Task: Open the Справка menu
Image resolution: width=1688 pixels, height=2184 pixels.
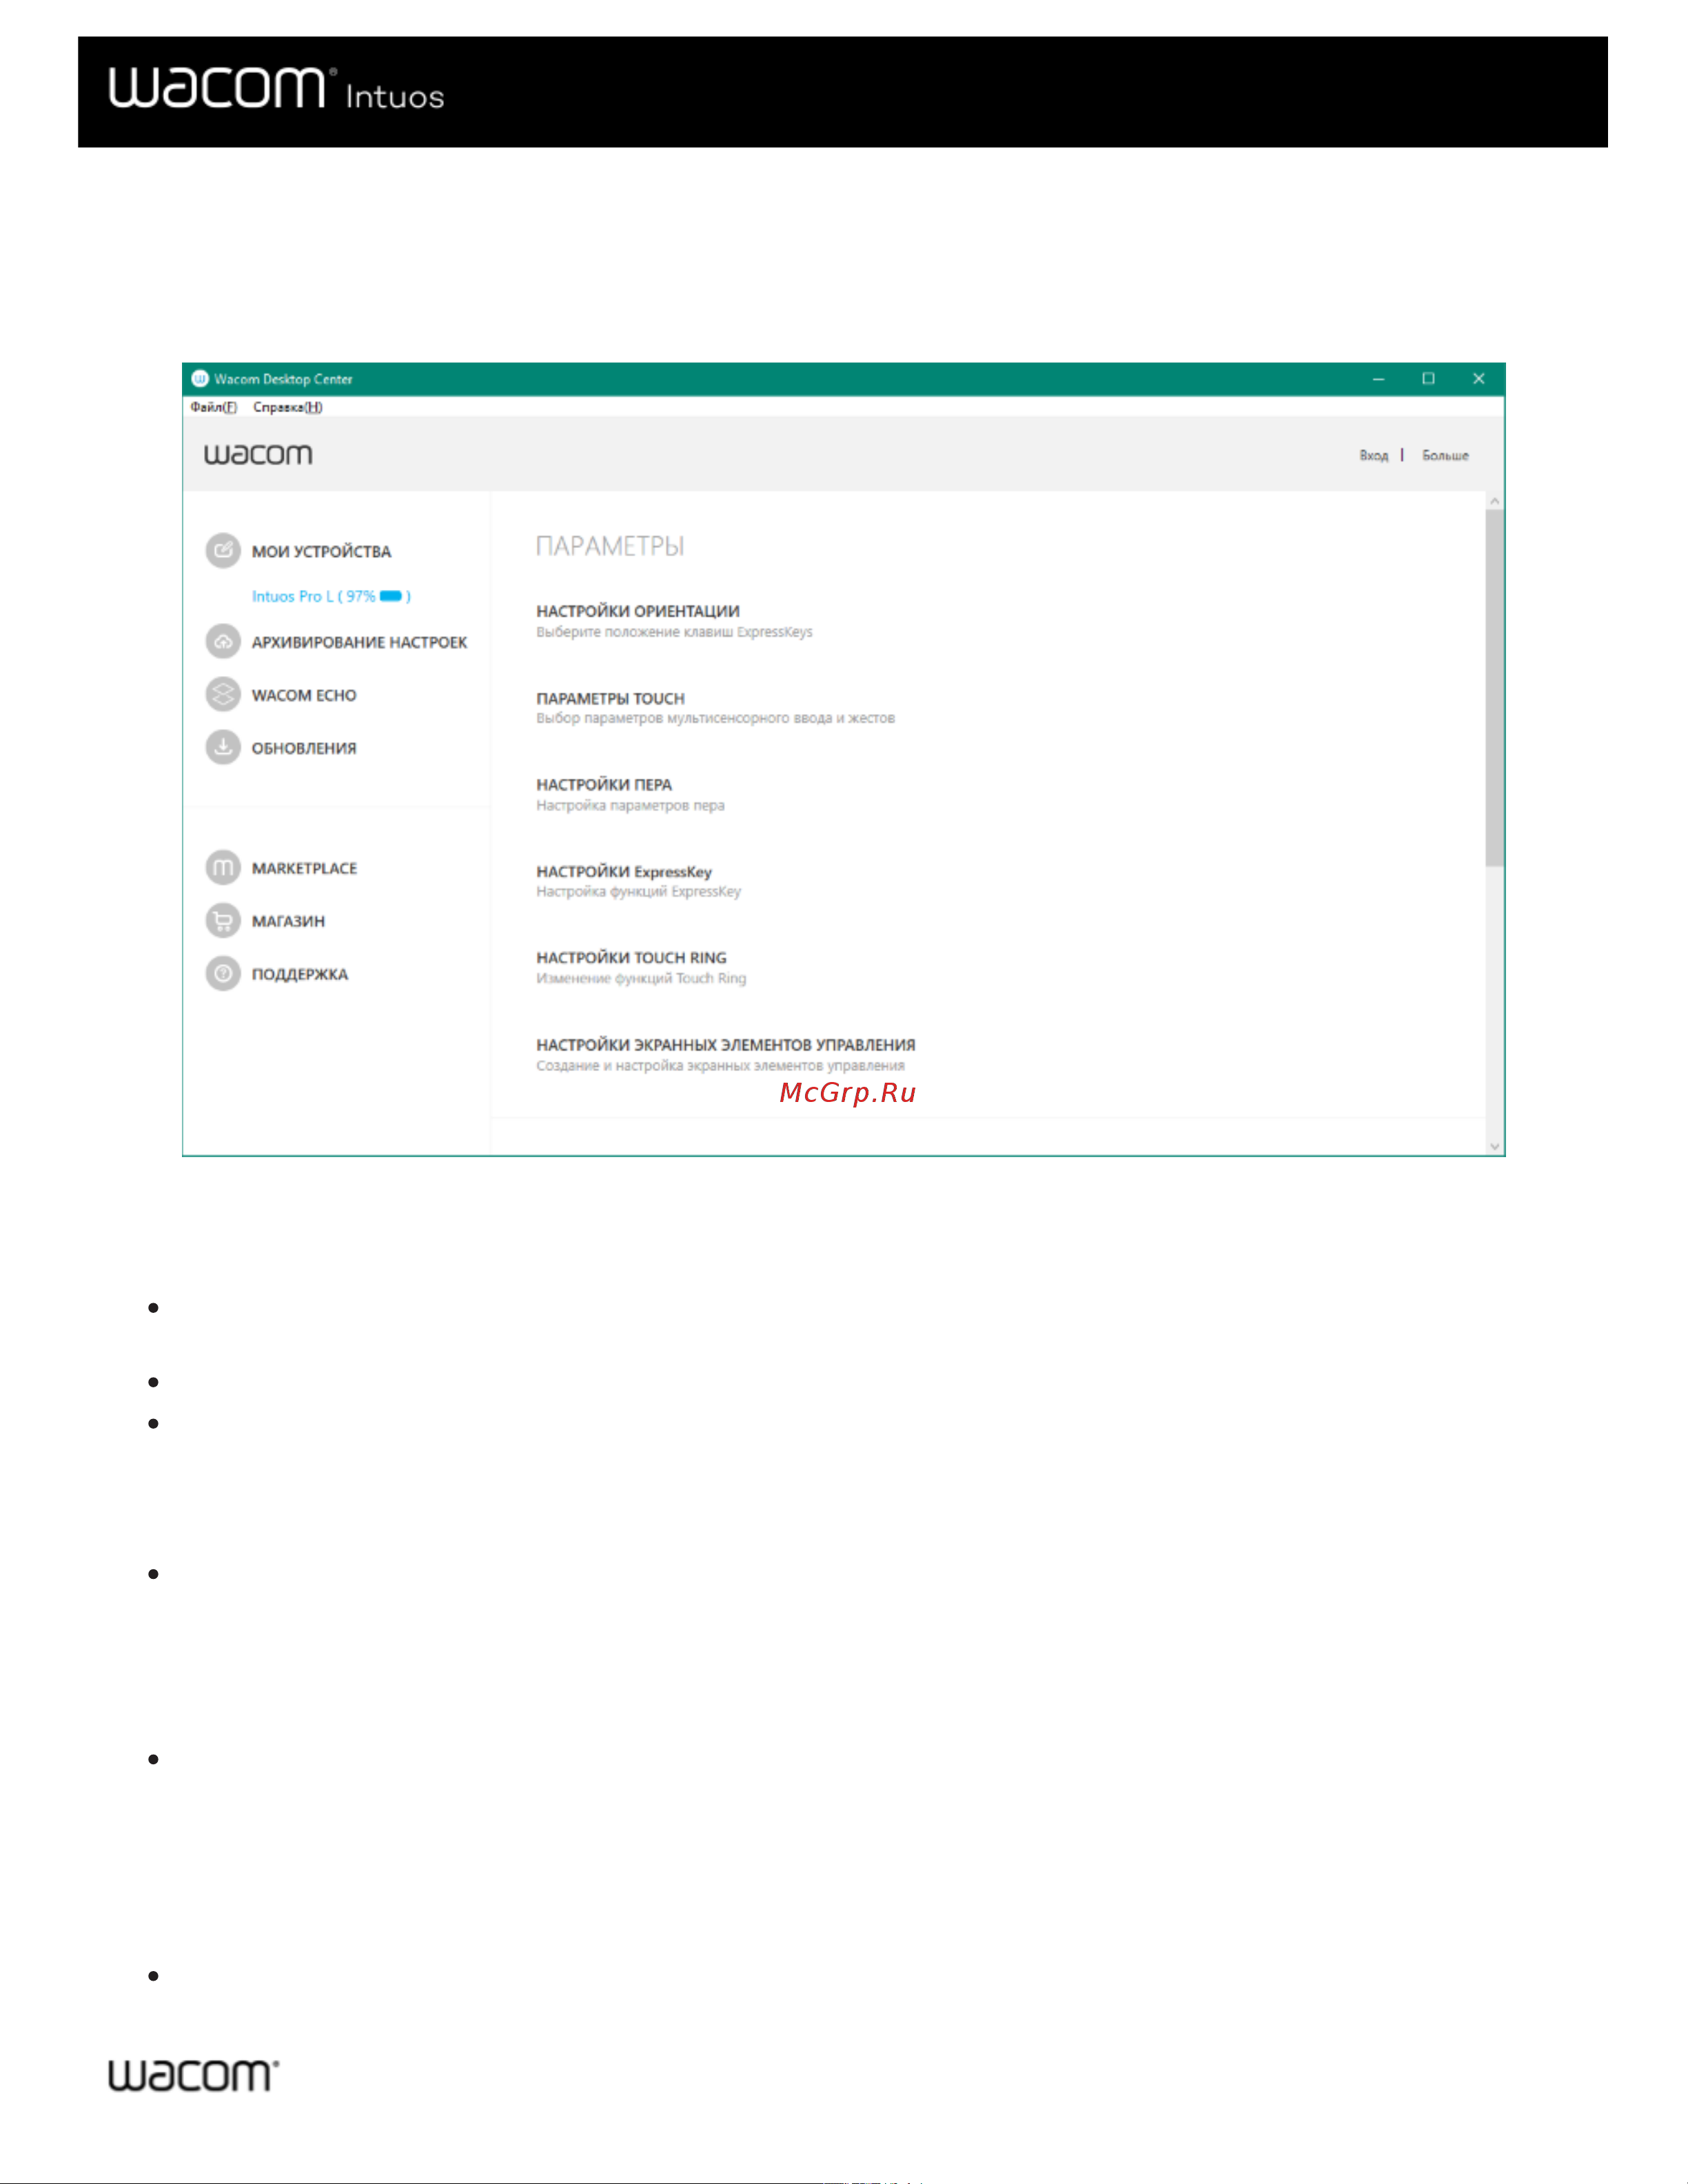Action: tap(288, 407)
